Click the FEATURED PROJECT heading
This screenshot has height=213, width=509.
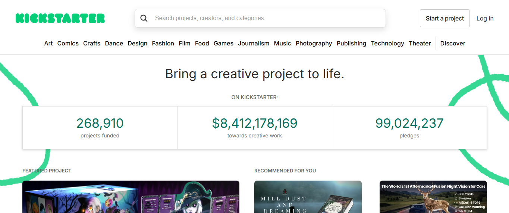pyautogui.click(x=47, y=171)
